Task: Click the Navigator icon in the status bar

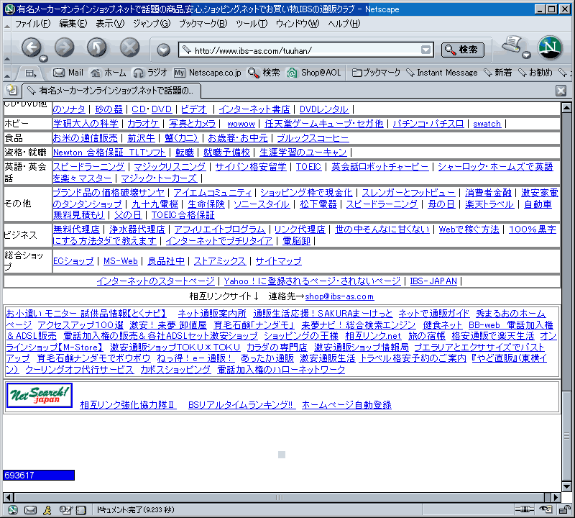Action: click(x=13, y=509)
